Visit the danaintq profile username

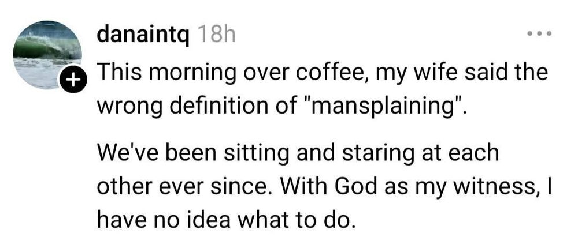point(143,35)
